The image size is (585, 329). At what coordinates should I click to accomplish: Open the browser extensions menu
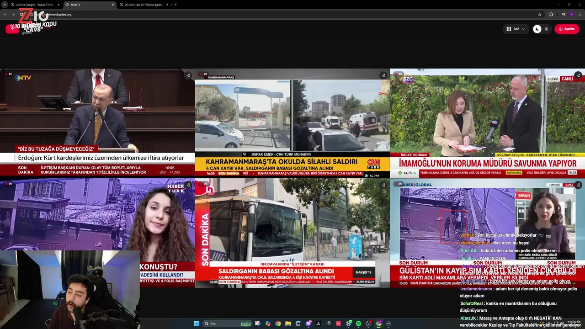click(x=551, y=14)
